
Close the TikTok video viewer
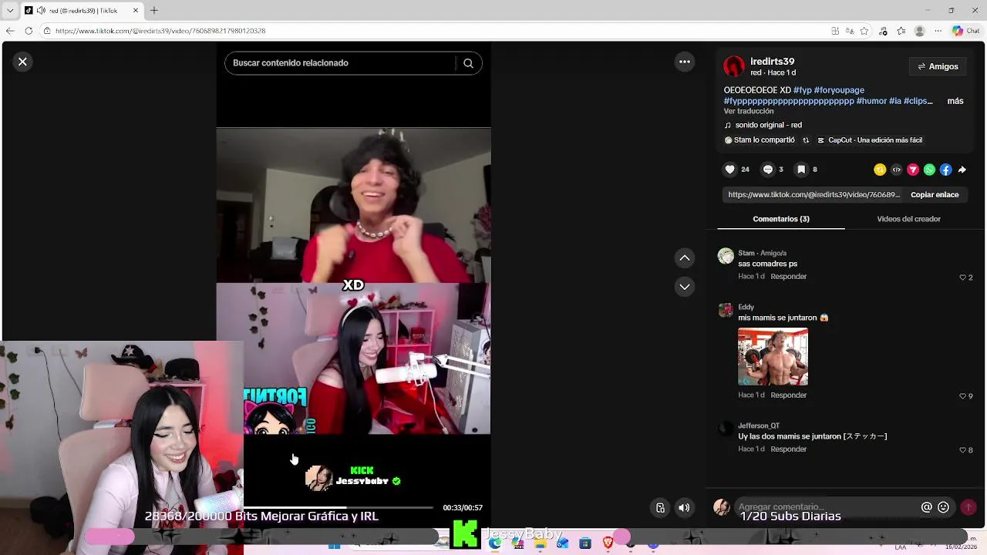click(x=22, y=62)
